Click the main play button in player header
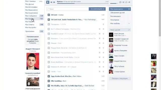161x90 pixels. coord(48,2)
